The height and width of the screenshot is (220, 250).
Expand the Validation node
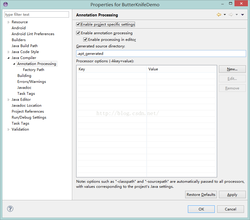coord(8,129)
